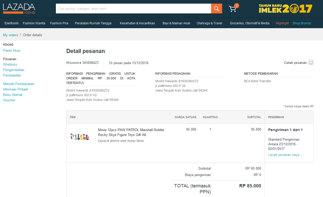This screenshot has height=197, width=323.
Task: Open the Highlight menu item
Action: [282, 23]
